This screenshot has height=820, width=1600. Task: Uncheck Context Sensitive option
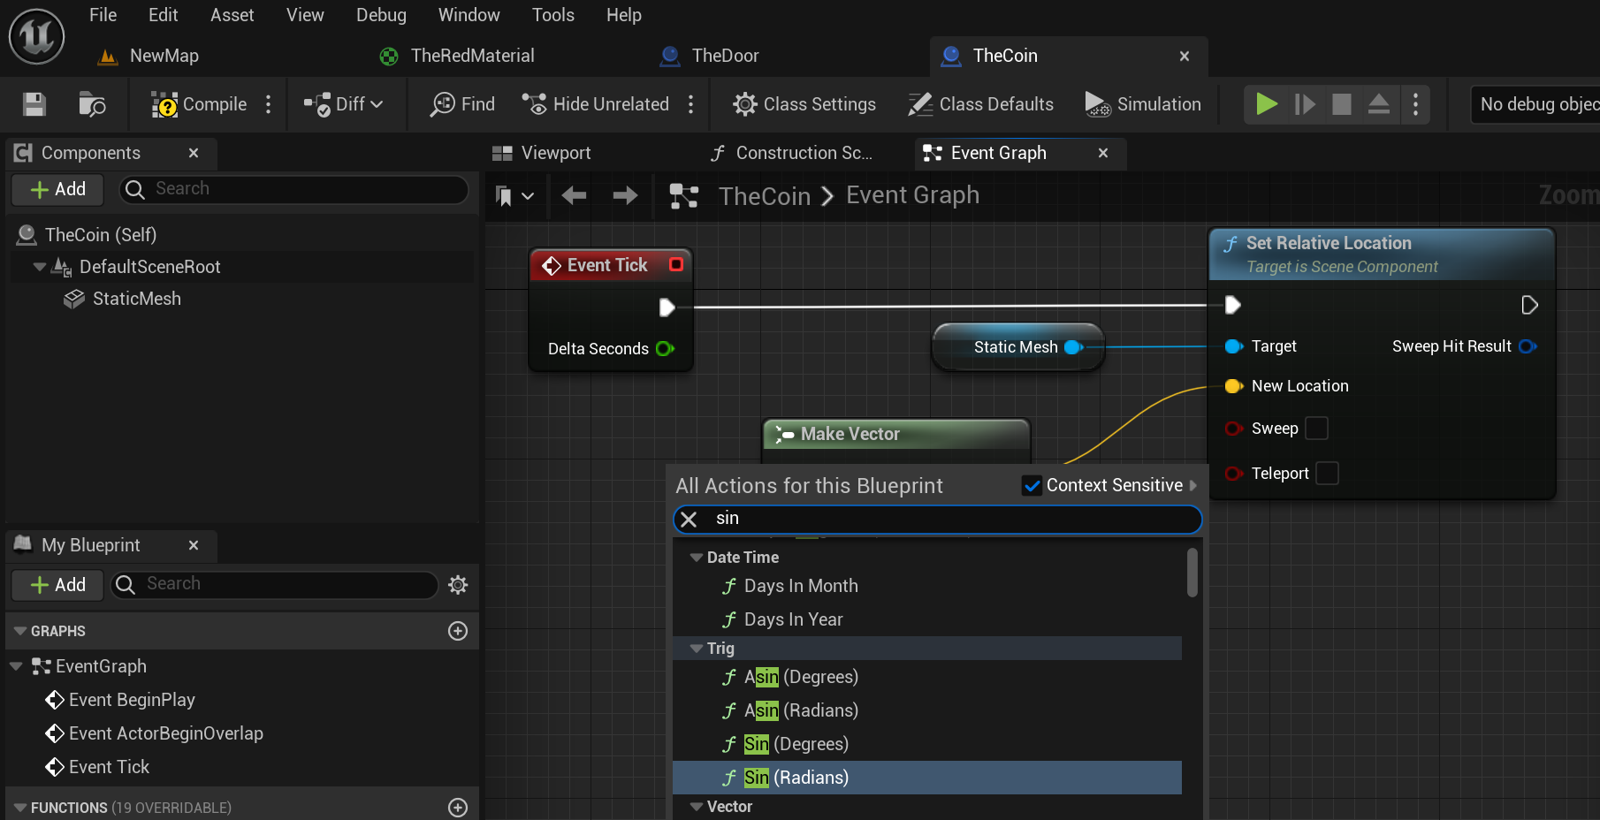pos(1032,485)
